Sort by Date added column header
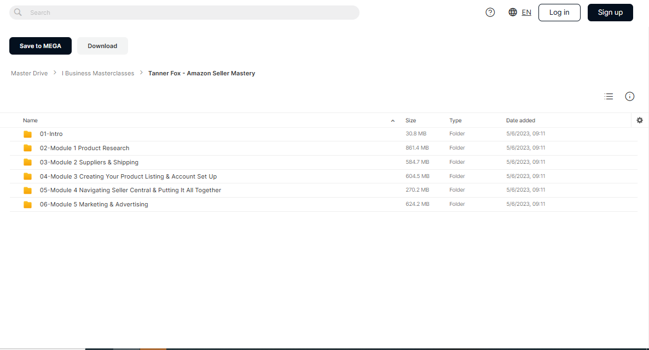Viewport: 649px width, 350px height. click(x=520, y=120)
